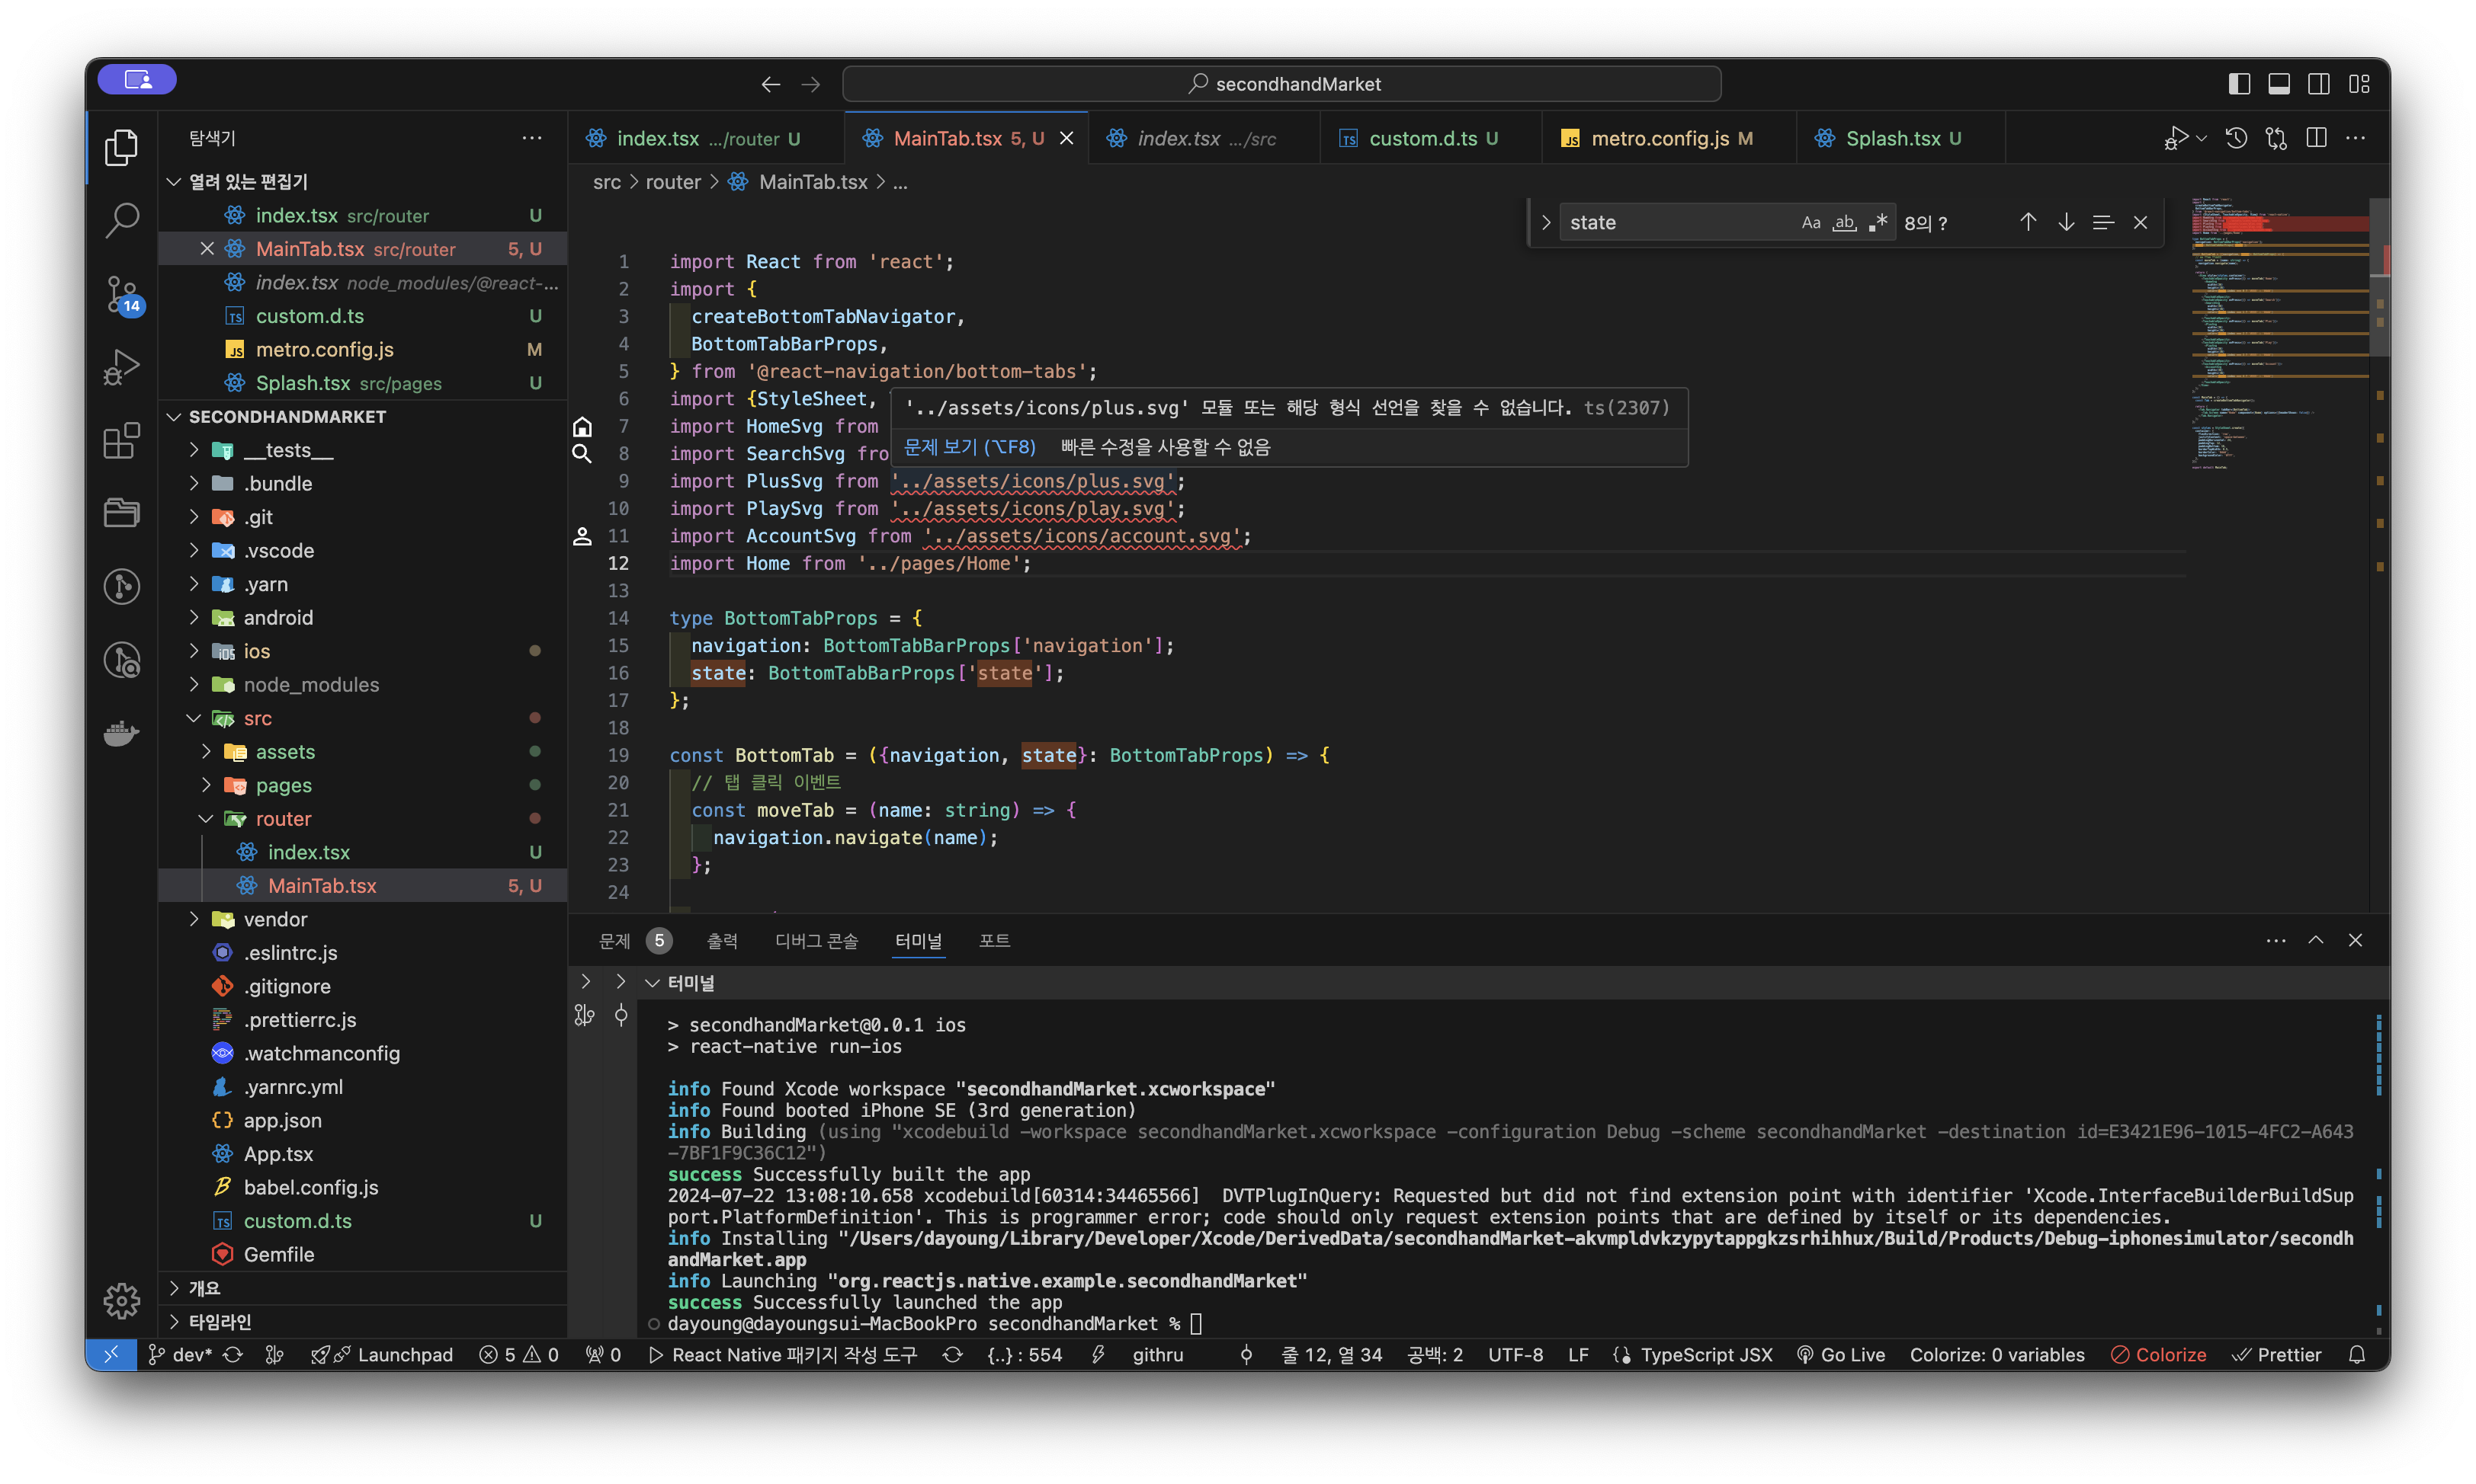Click Go Live in the status bar

[1841, 1355]
